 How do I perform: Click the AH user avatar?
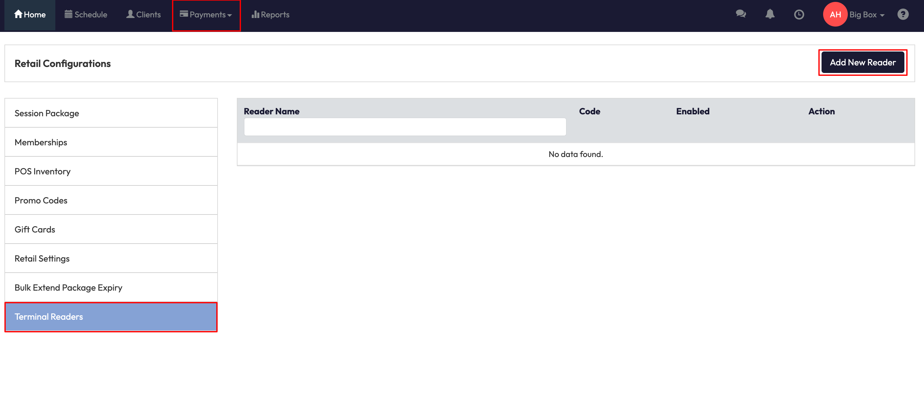[x=835, y=15]
